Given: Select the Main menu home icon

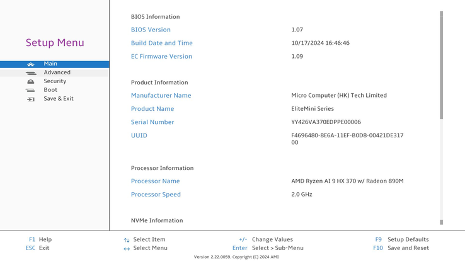Looking at the screenshot, I should (30, 64).
